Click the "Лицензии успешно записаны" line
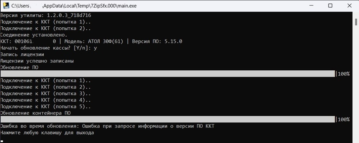The width and height of the screenshot is (359, 143). click(x=37, y=61)
